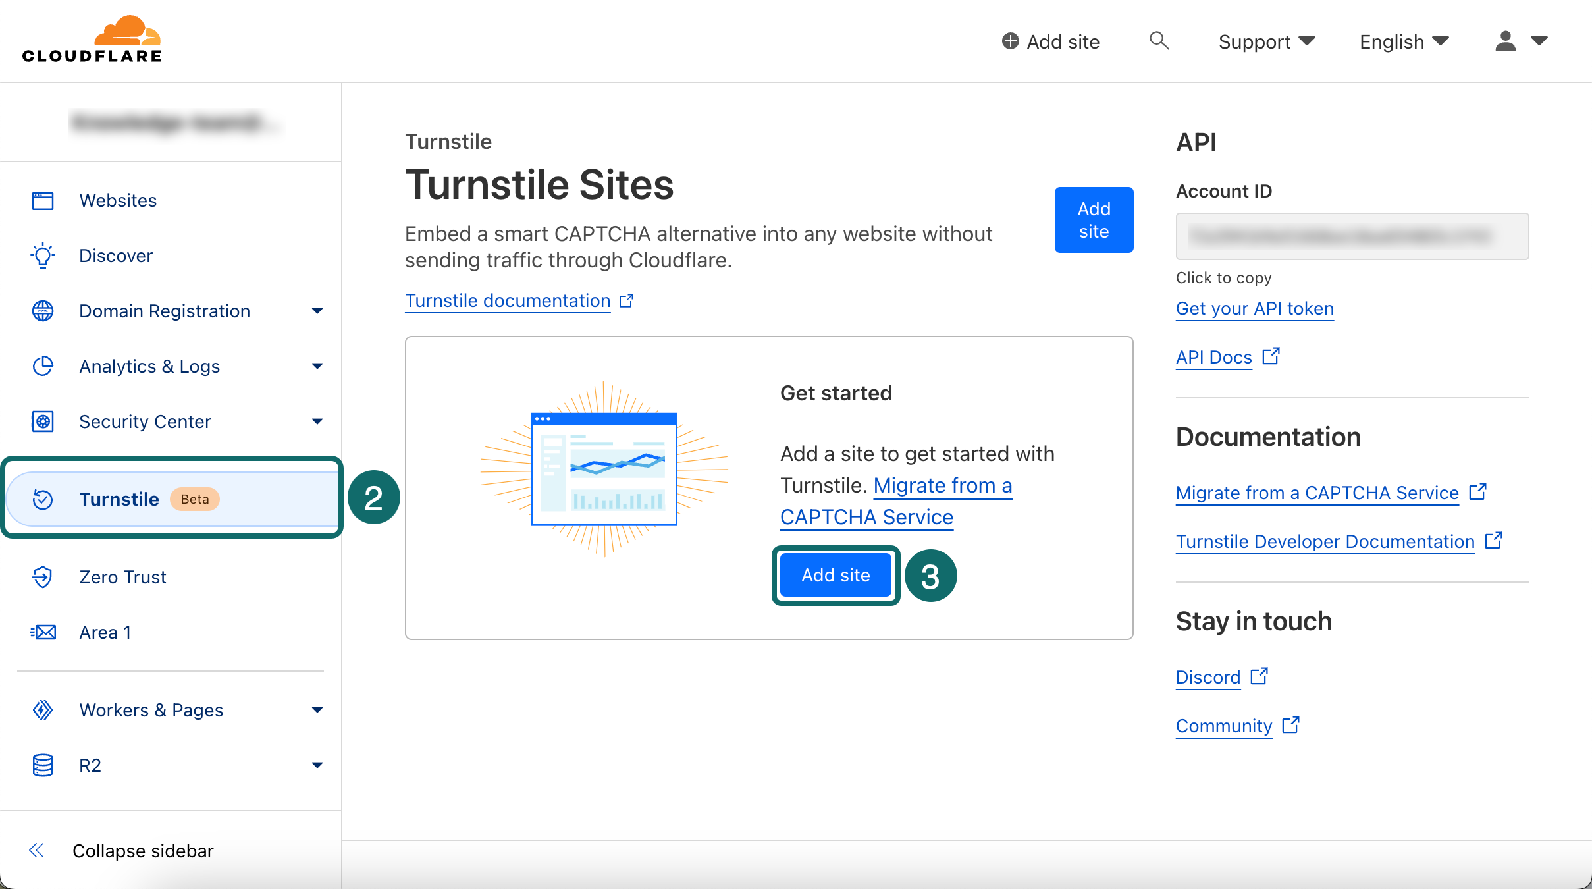Open Get your API token link

coord(1254,309)
